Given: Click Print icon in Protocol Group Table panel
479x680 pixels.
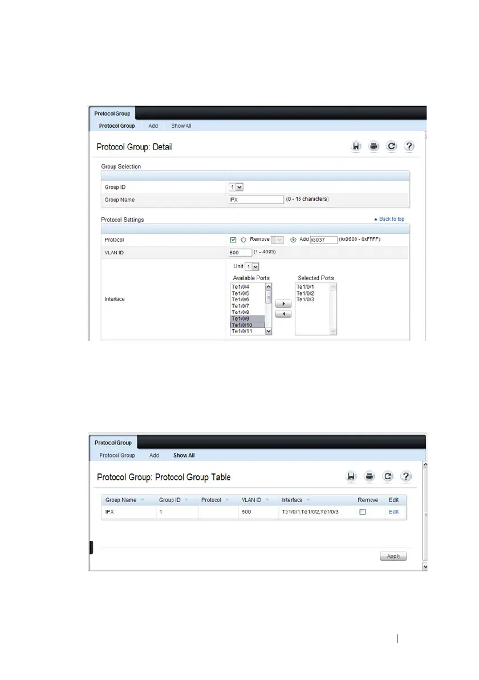Looking at the screenshot, I should point(370,476).
